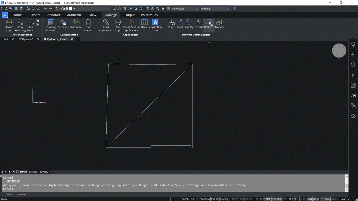The image size is (358, 201).
Task: Open the Drawing Explorer
Action: coord(51,25)
